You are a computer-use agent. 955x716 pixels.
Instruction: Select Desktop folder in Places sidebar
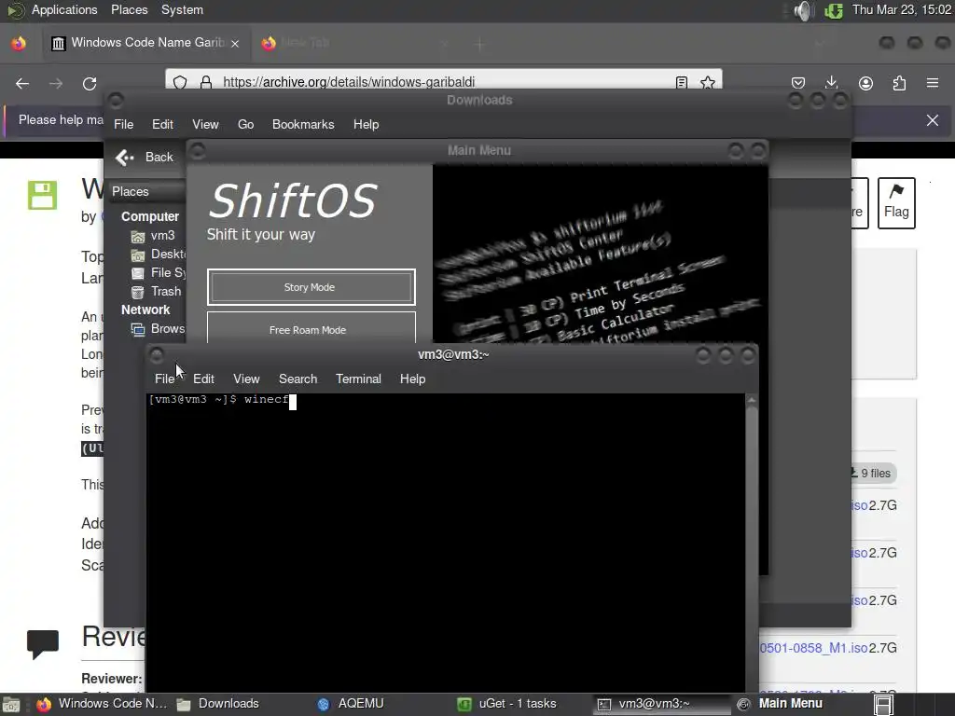click(x=158, y=254)
